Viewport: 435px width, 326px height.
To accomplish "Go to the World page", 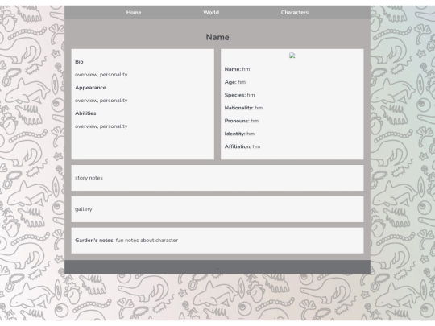I will [211, 12].
